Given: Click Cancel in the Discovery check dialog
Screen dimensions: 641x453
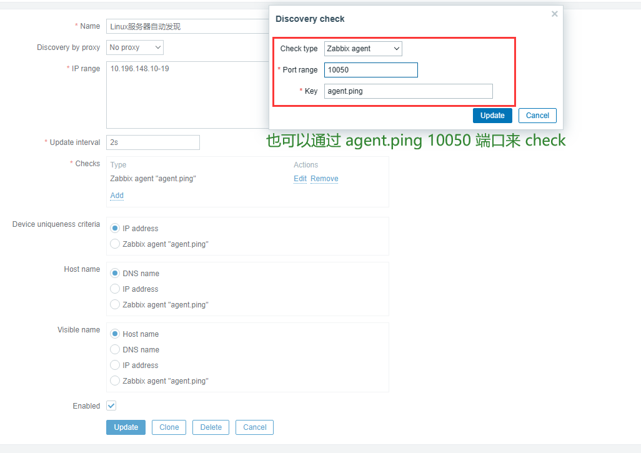Looking at the screenshot, I should pos(537,116).
